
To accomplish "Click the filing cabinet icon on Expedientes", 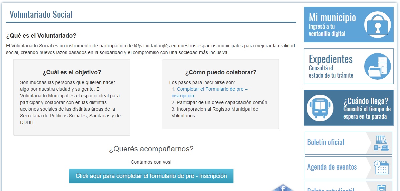I will coord(377,66).
